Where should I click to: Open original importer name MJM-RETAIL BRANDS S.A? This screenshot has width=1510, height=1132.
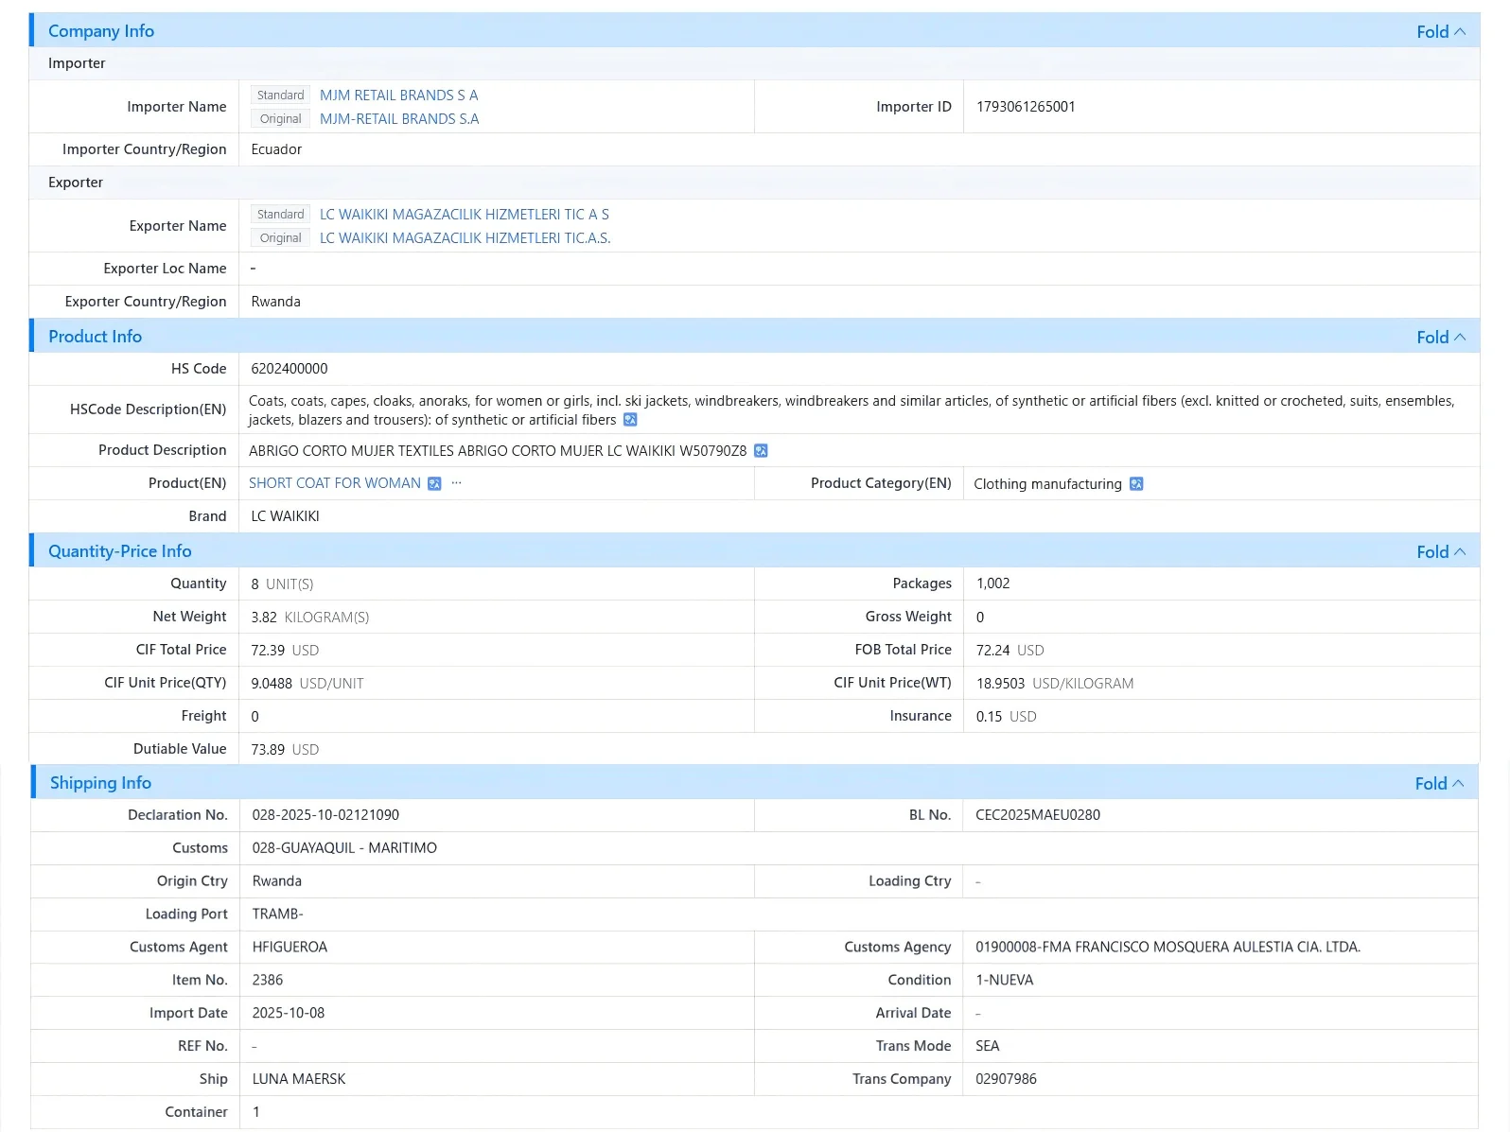pos(399,119)
